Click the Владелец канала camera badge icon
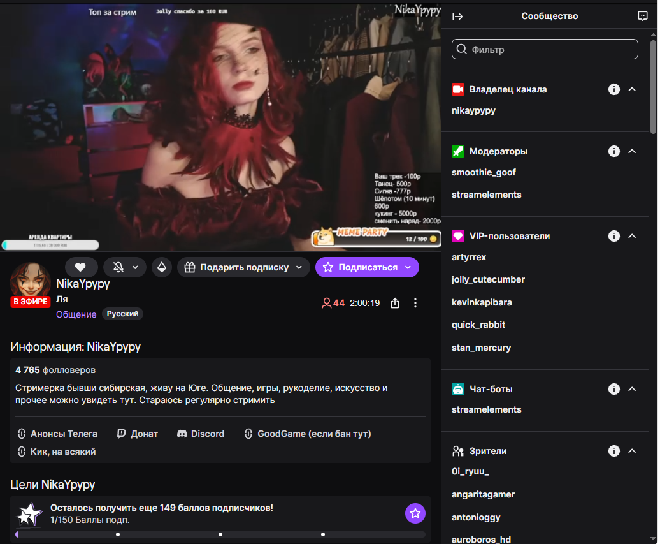 click(x=458, y=89)
